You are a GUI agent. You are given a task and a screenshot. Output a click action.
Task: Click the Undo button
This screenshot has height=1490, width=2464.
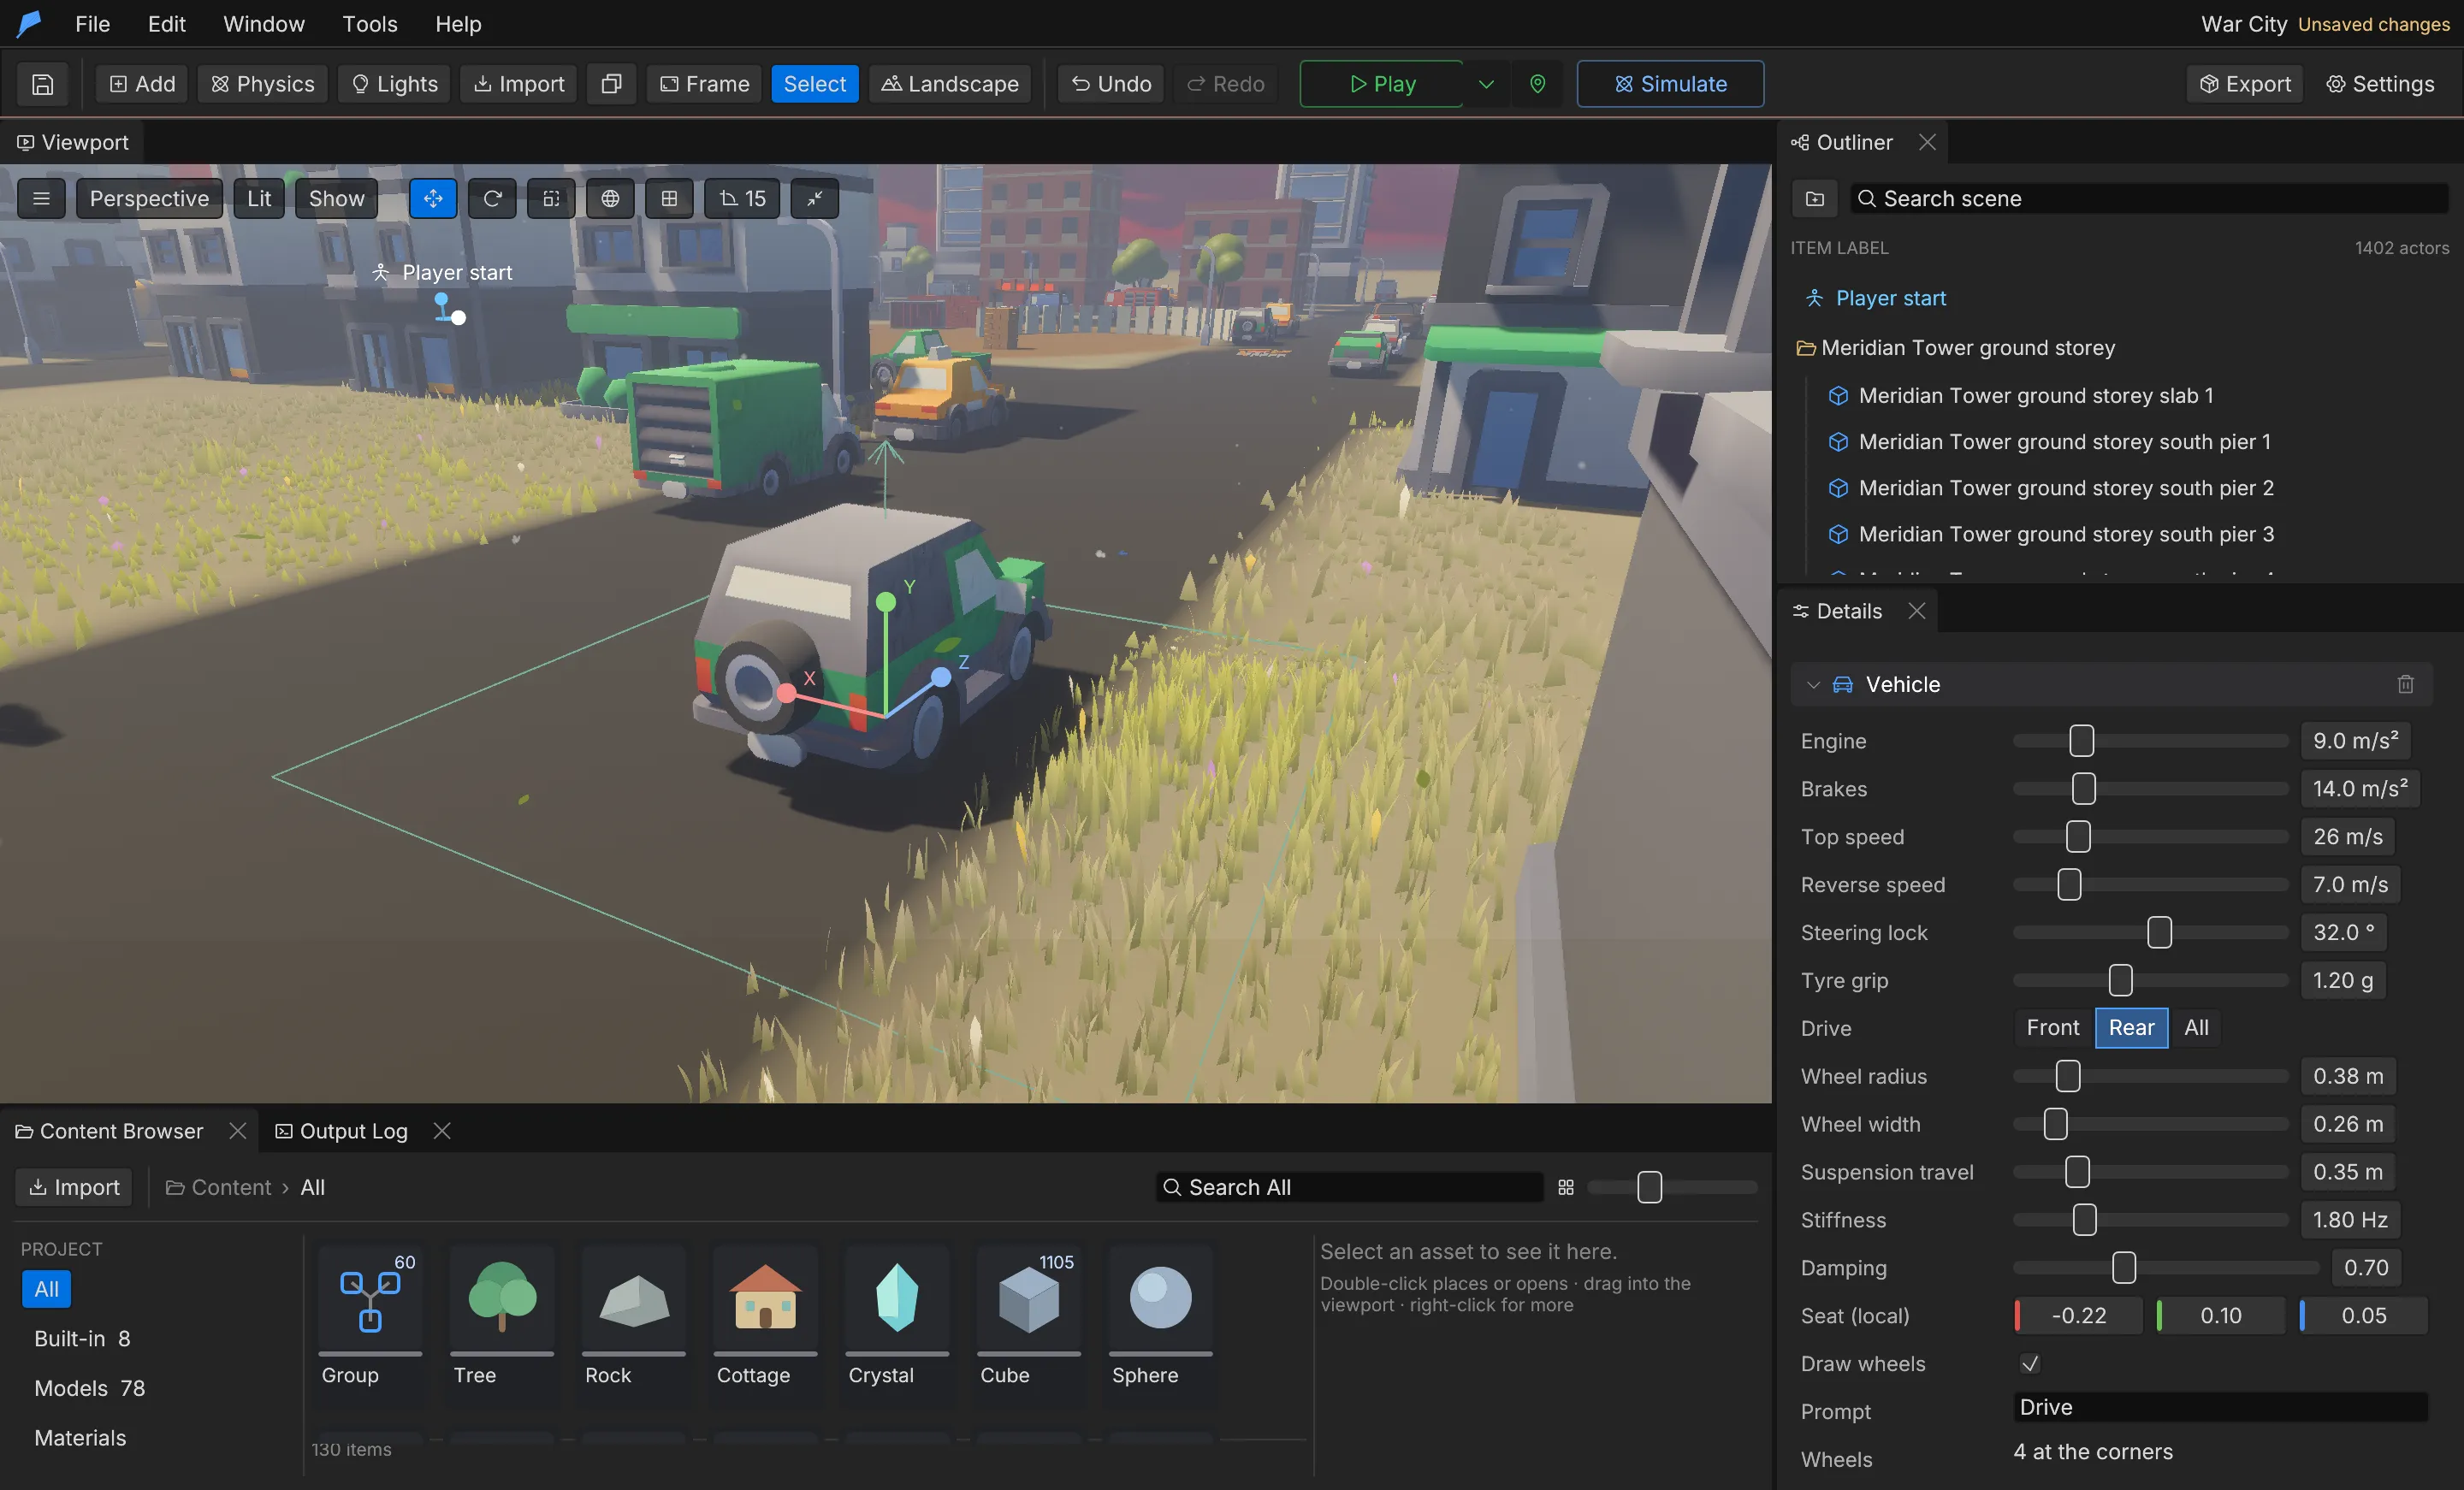(x=1111, y=84)
